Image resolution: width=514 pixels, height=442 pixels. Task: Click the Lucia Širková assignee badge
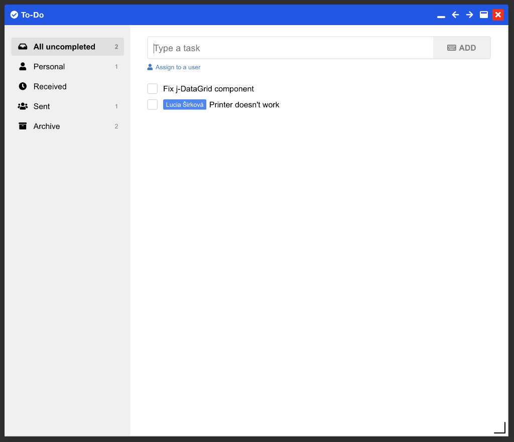click(x=185, y=104)
